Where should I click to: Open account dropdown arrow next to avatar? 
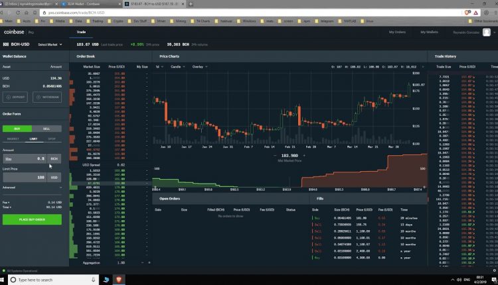(495, 32)
